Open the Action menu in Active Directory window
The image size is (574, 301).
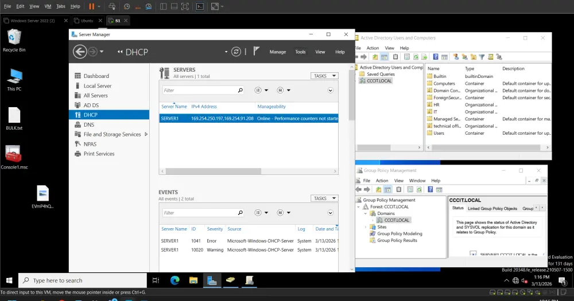point(373,48)
